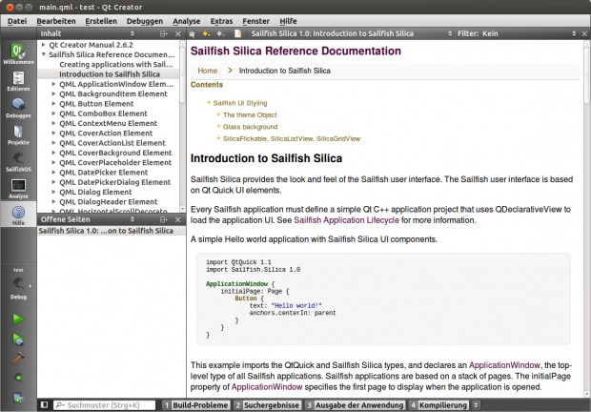Expand Qt Creator Manual 2.6.2 tree node
This screenshot has width=591, height=412.
tap(45, 46)
